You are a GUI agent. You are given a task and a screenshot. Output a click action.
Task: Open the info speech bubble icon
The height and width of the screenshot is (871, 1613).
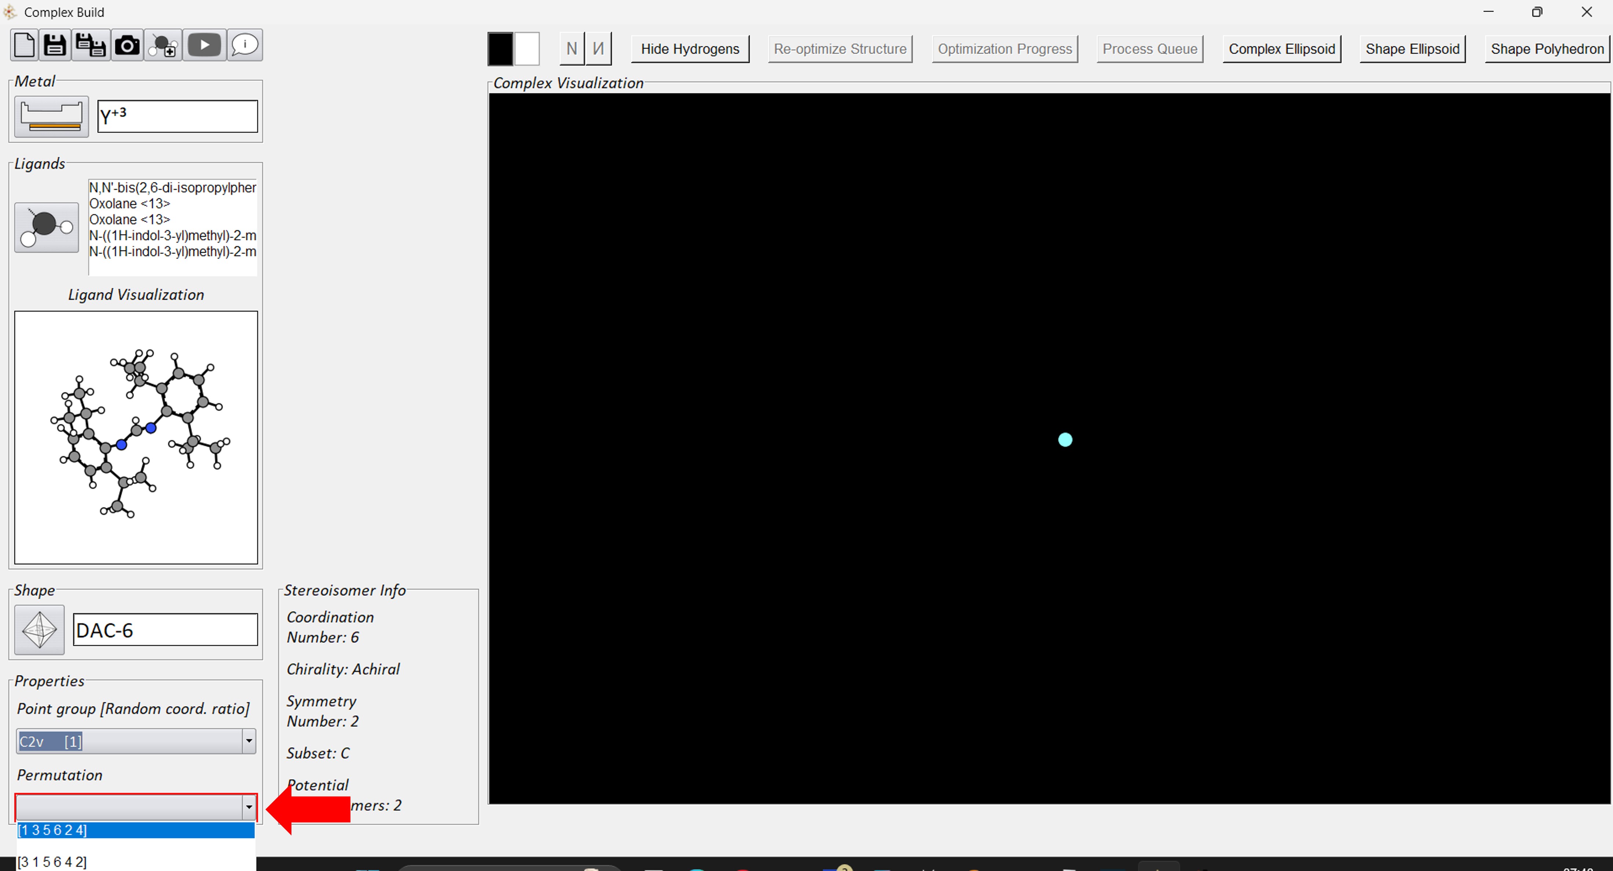pyautogui.click(x=244, y=45)
